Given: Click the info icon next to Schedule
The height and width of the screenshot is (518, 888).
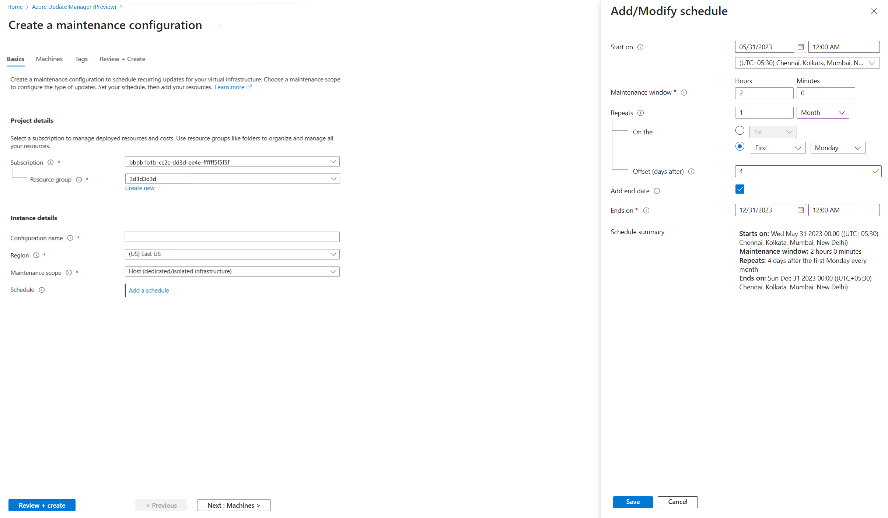Looking at the screenshot, I should click(41, 289).
